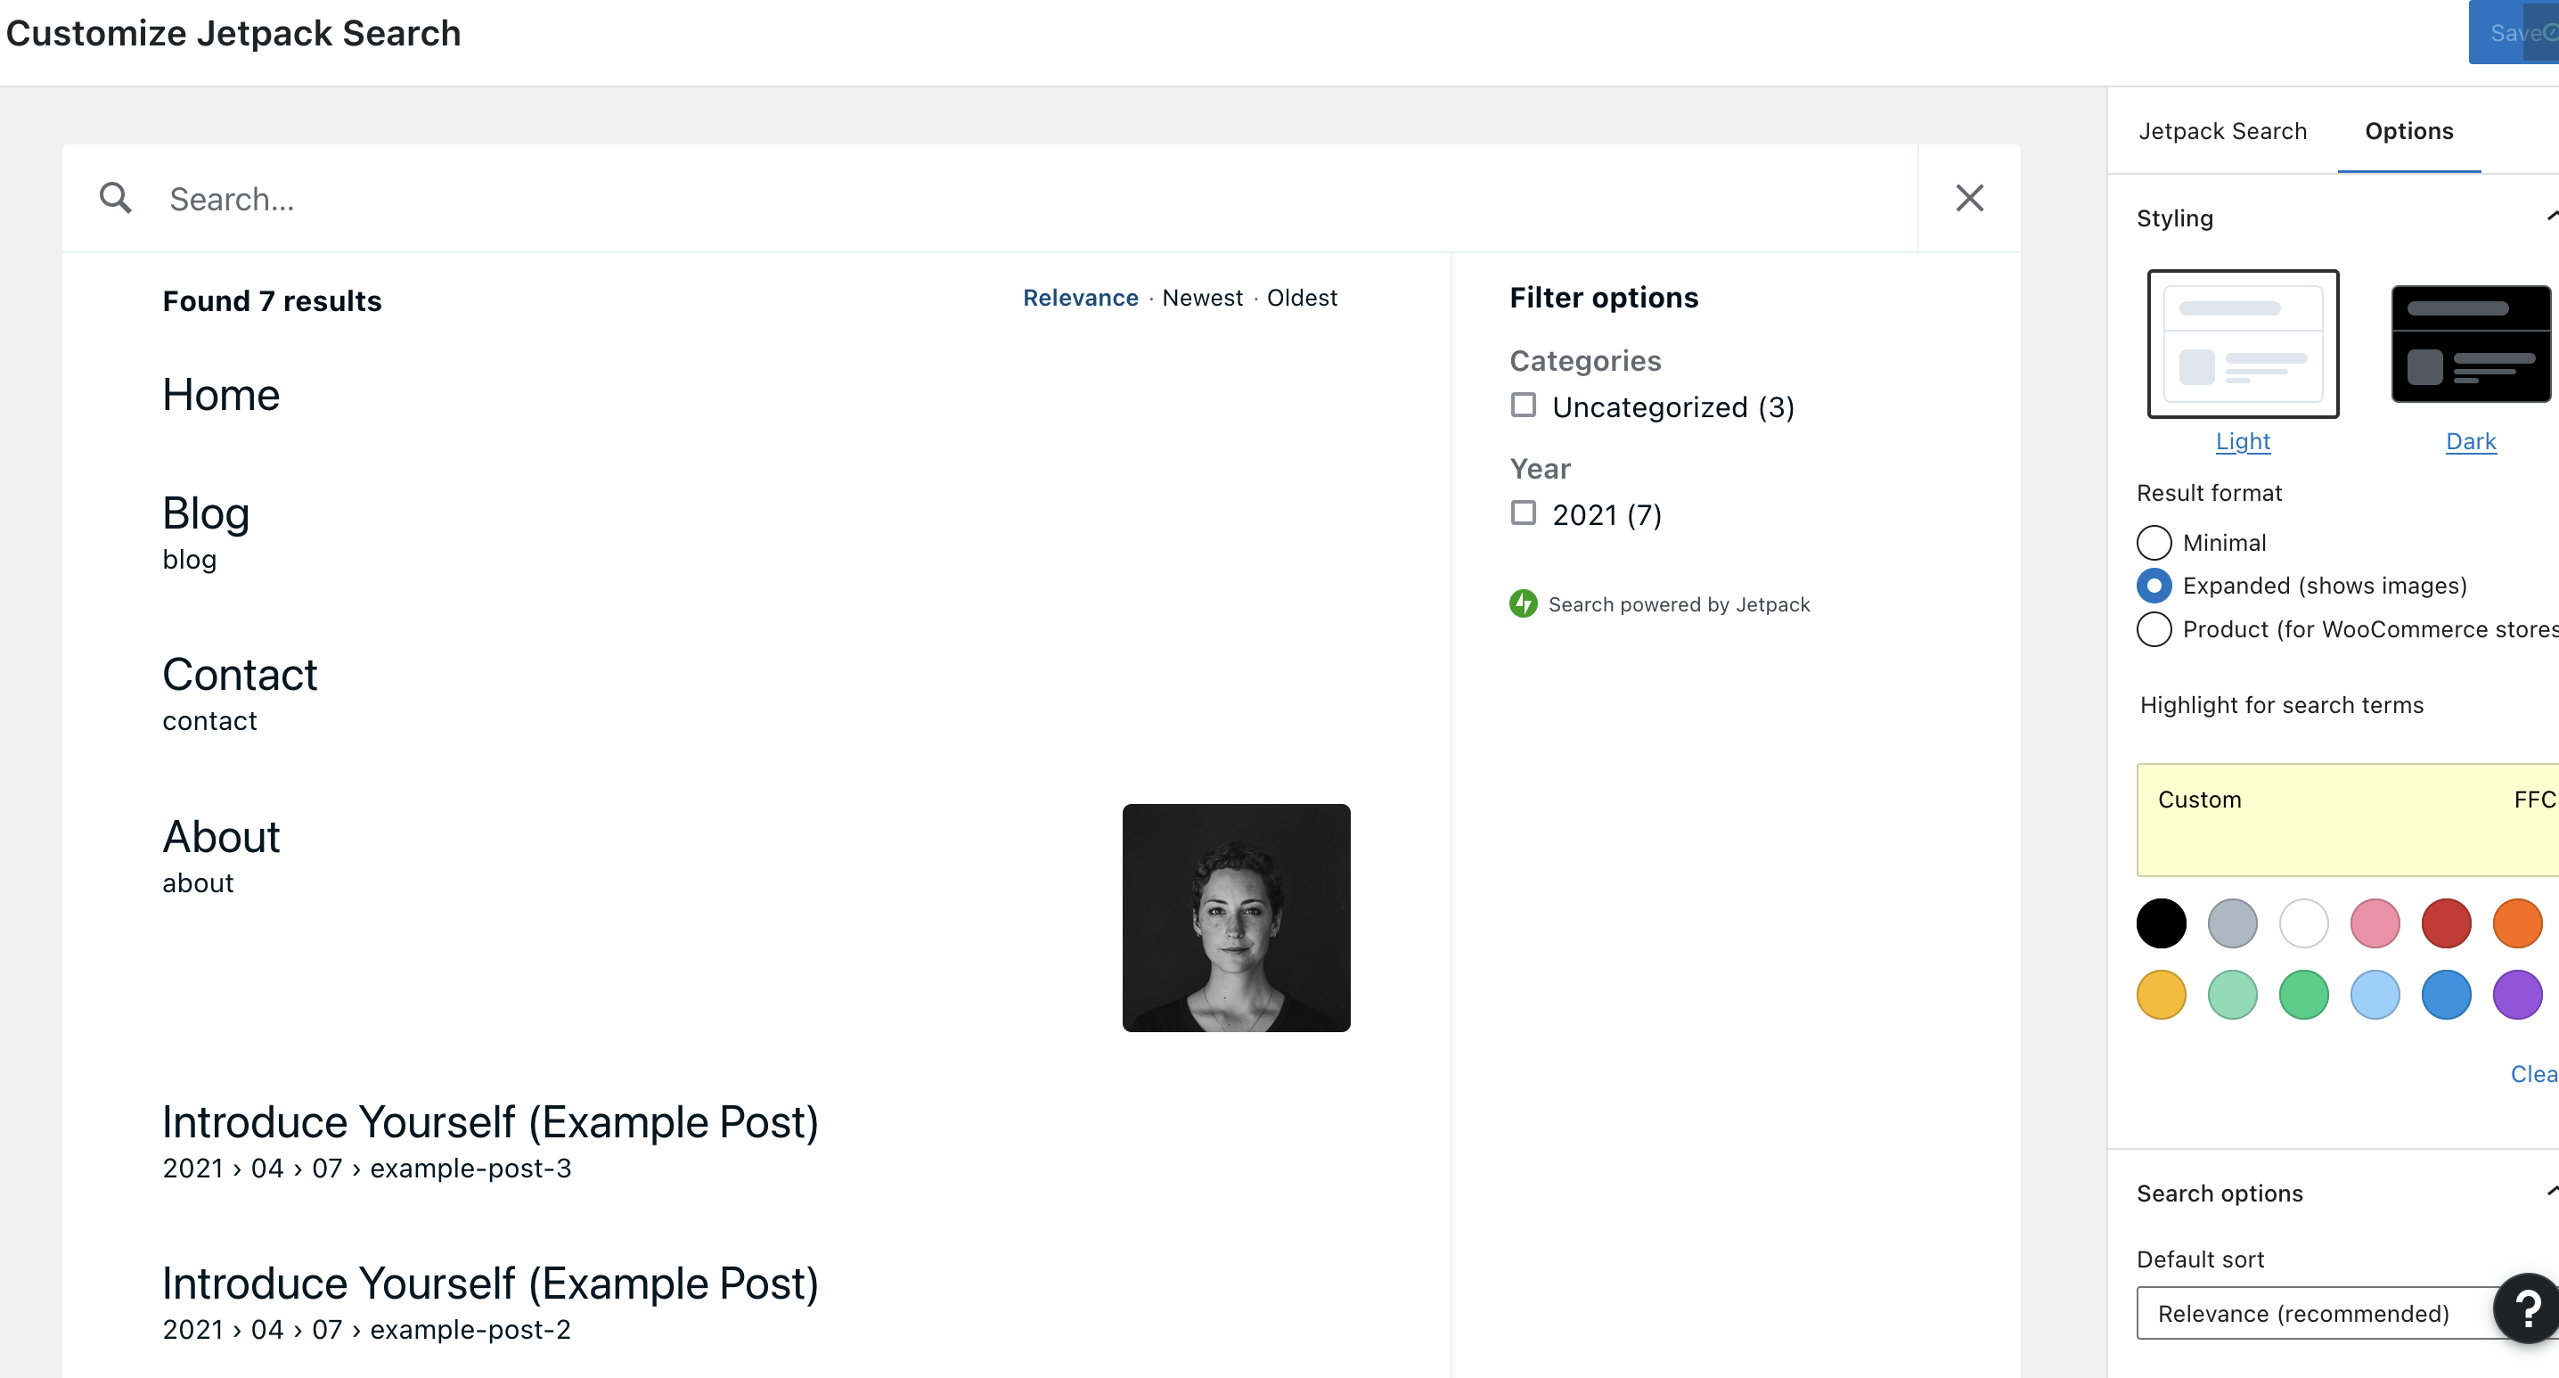The width and height of the screenshot is (2559, 1378).
Task: Check the 2021 year filter
Action: [1523, 513]
